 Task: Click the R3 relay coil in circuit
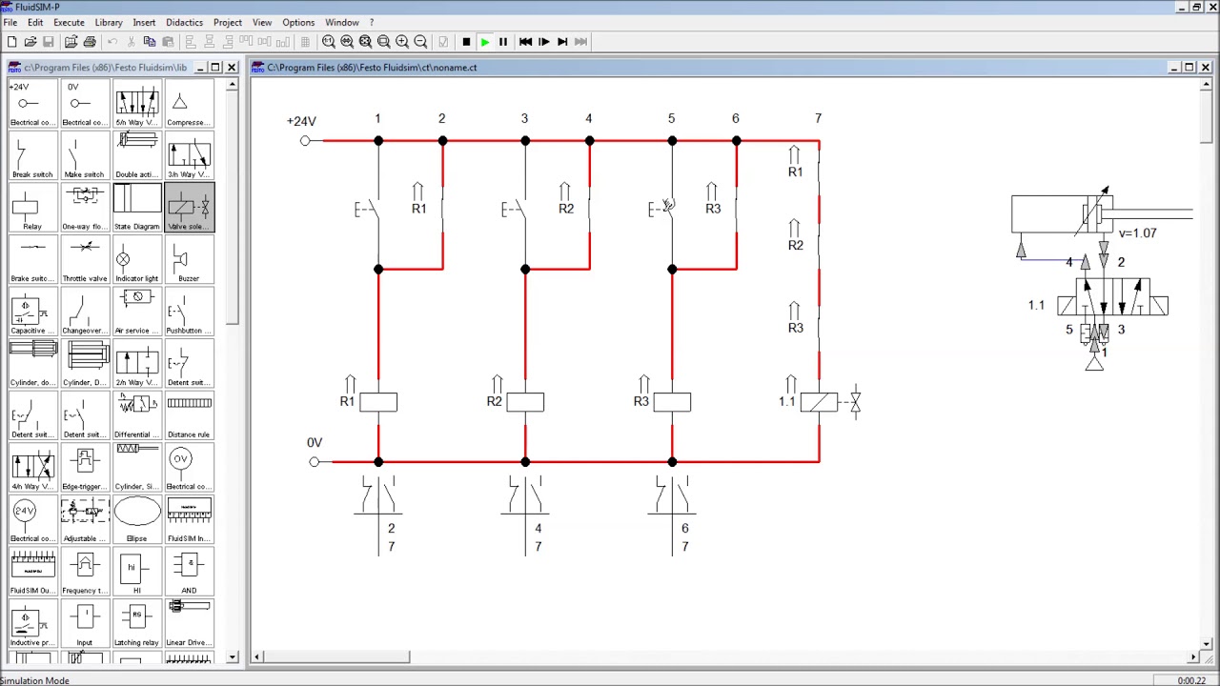click(672, 402)
